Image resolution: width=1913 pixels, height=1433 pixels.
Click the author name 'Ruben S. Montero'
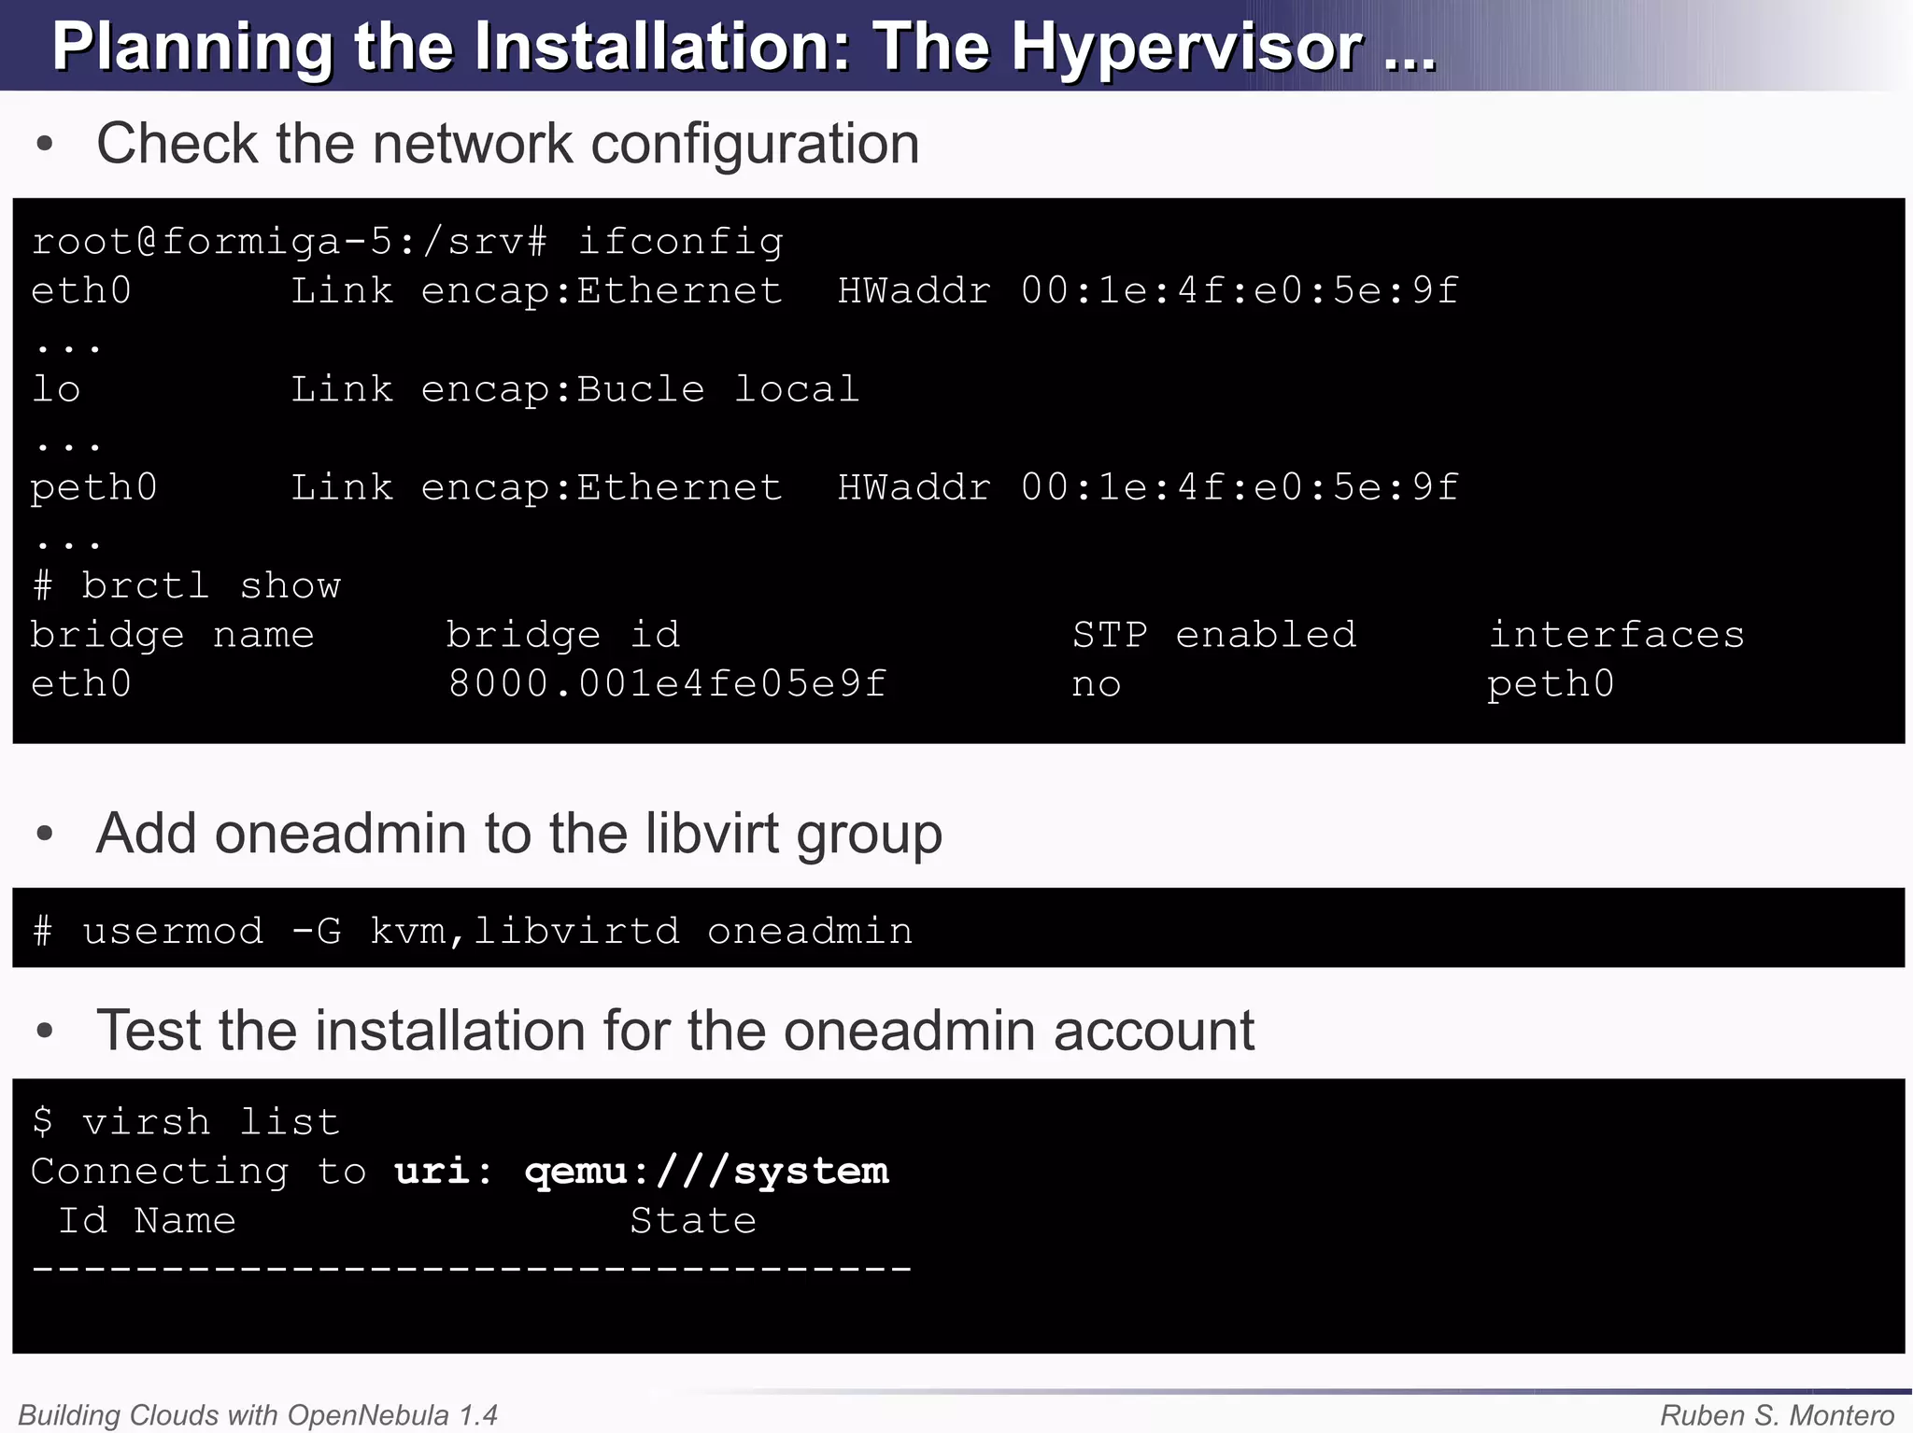[x=1778, y=1415]
